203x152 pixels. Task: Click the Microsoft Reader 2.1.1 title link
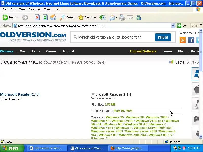pyautogui.click(x=20, y=94)
